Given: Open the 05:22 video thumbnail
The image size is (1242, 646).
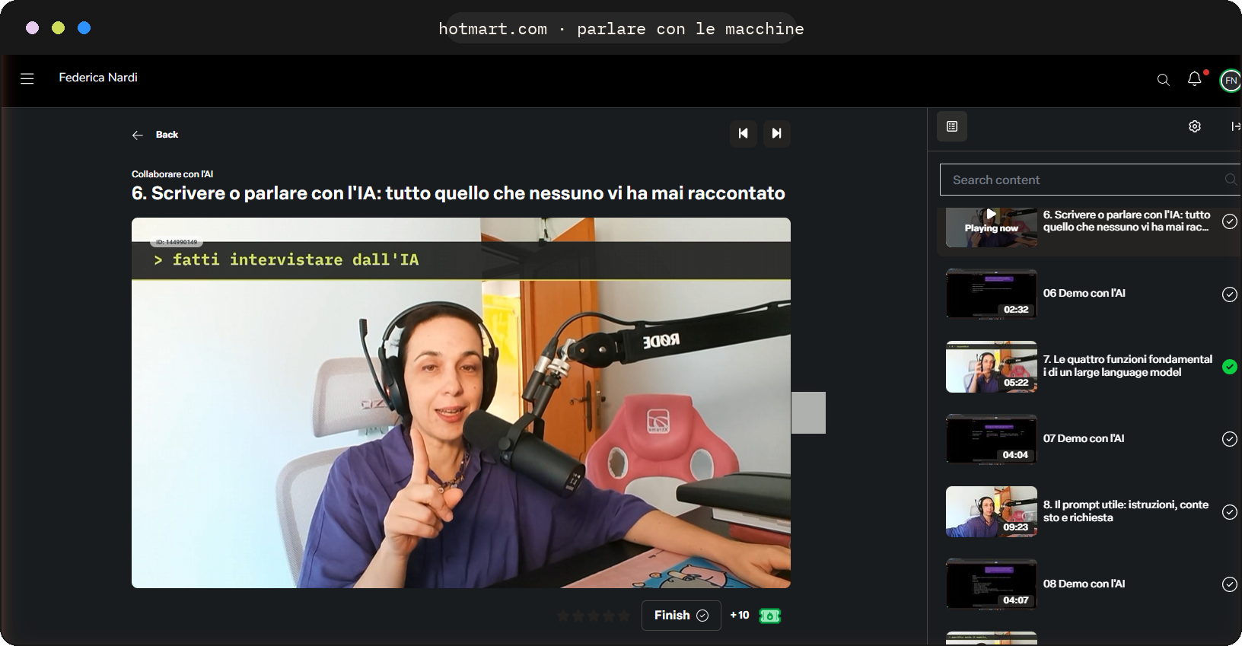Looking at the screenshot, I should [992, 367].
